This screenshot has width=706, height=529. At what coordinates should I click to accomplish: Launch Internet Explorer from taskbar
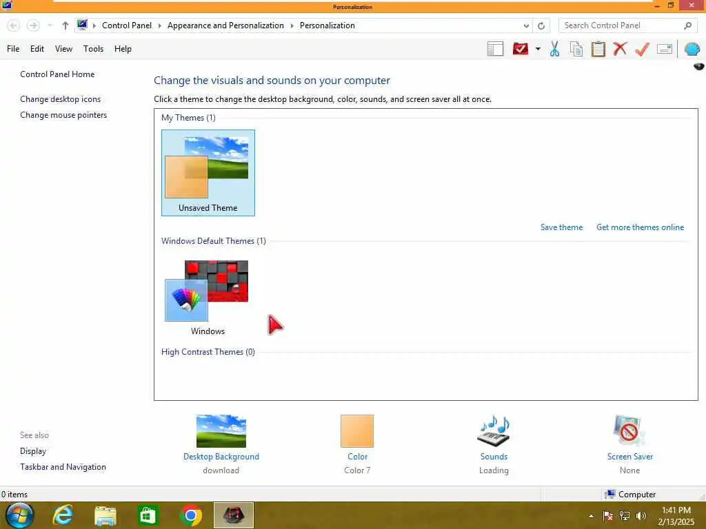point(63,515)
